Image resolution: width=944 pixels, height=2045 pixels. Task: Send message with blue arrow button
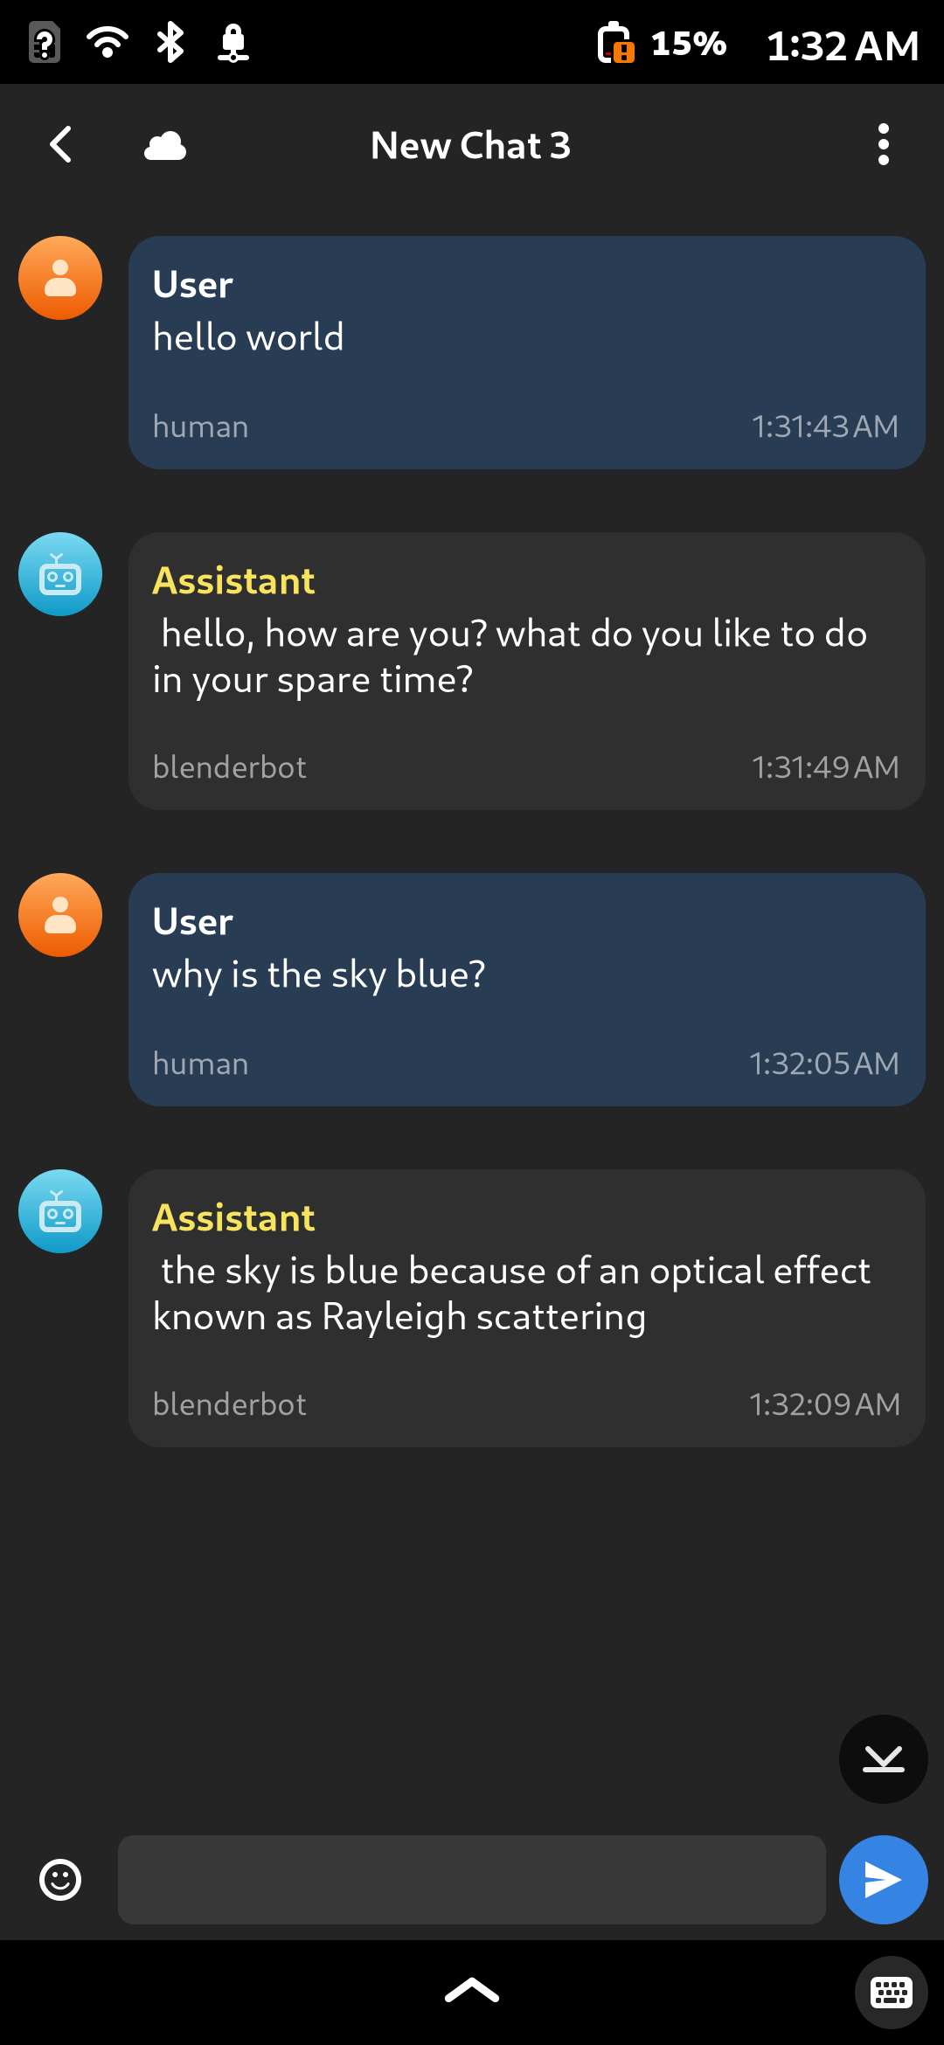[x=883, y=1880]
